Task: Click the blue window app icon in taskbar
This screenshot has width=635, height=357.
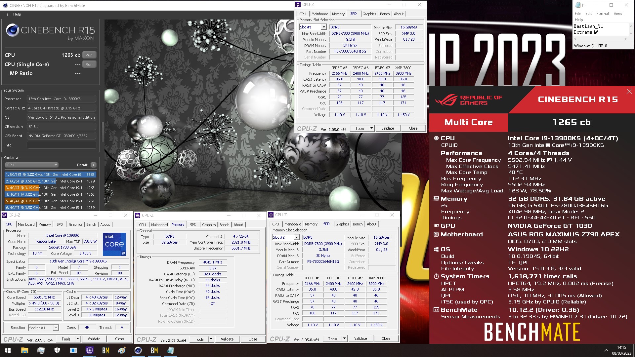Action: click(73, 350)
